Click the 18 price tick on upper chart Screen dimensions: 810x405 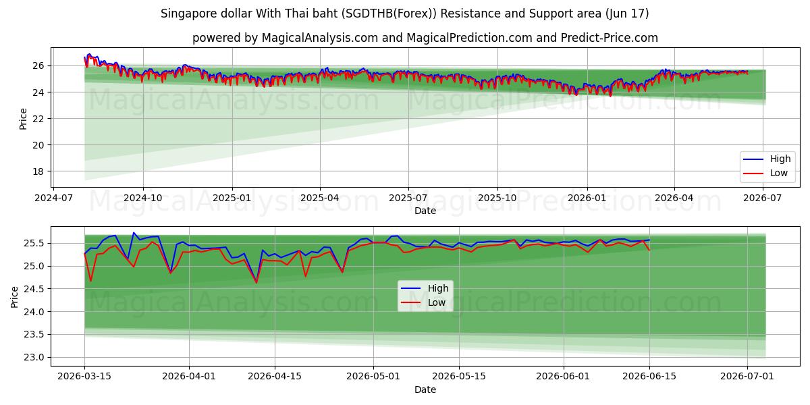(x=40, y=171)
